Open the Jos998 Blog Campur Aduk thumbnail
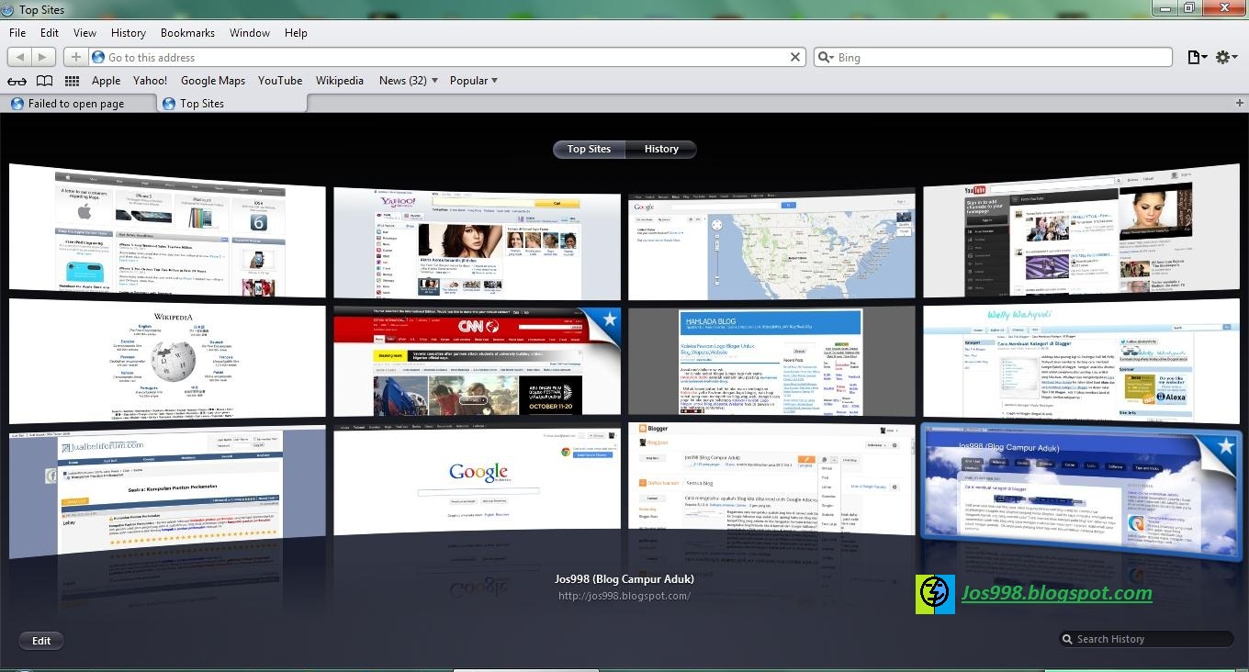The width and height of the screenshot is (1249, 672). point(1081,491)
